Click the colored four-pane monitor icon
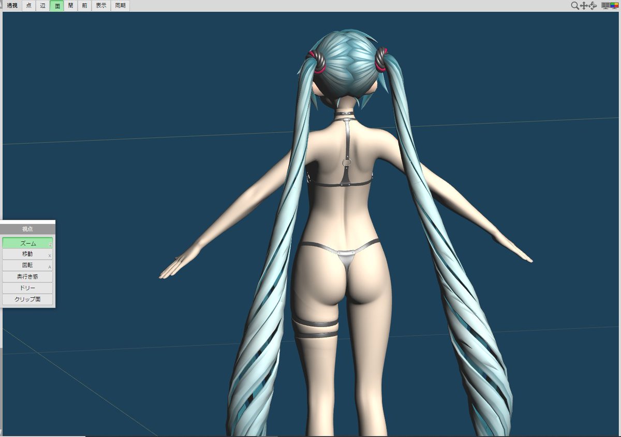This screenshot has width=621, height=437. tap(614, 6)
